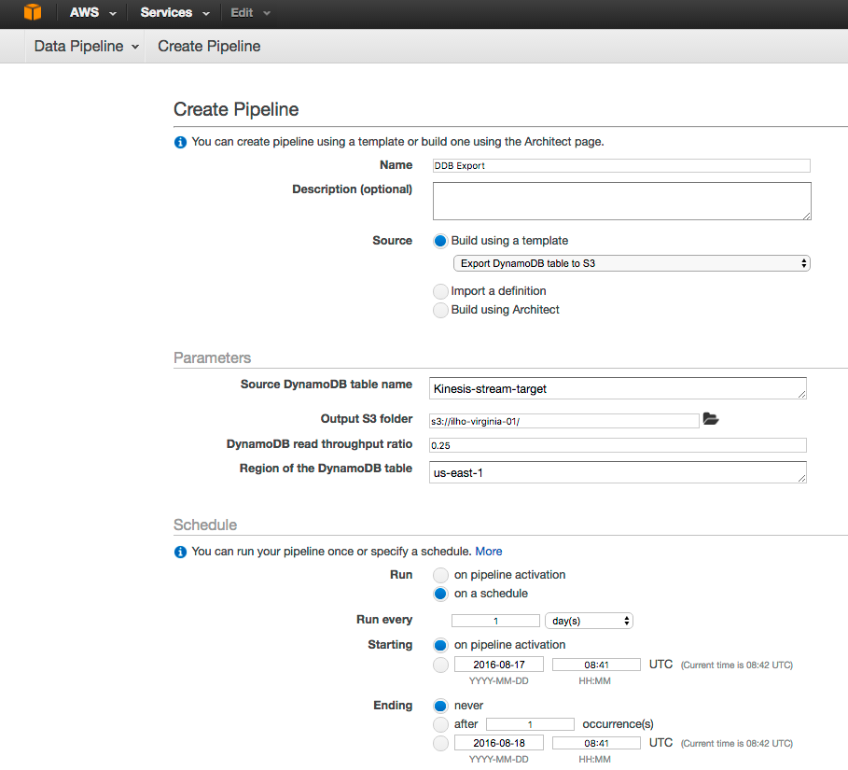
Task: Select Starting date radio for 2016-08-17
Action: pos(440,665)
